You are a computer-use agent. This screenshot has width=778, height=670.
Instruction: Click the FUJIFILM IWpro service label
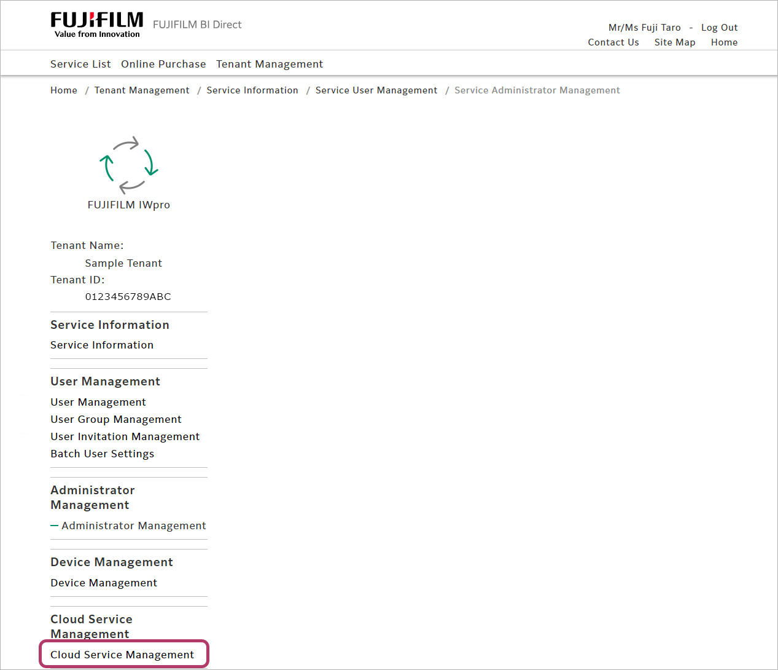[x=129, y=205]
